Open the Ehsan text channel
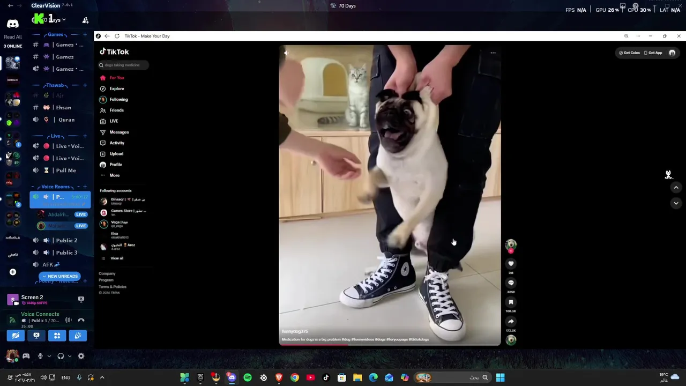 tap(60, 107)
